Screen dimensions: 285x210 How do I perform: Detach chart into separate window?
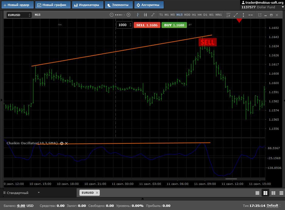point(260,15)
